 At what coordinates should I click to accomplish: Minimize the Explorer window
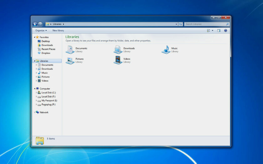coord(213,17)
